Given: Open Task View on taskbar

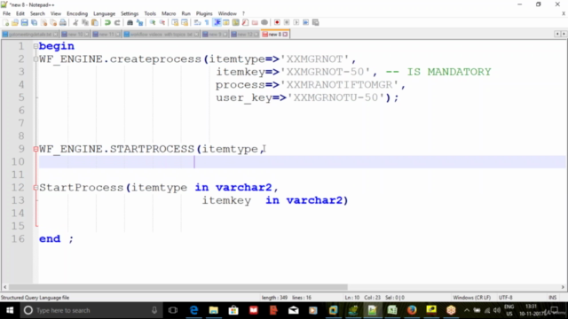Looking at the screenshot, I should pyautogui.click(x=173, y=310).
